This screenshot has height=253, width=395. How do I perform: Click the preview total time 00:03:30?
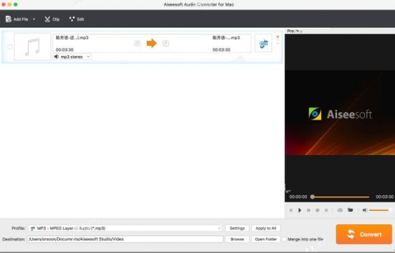coord(384,197)
